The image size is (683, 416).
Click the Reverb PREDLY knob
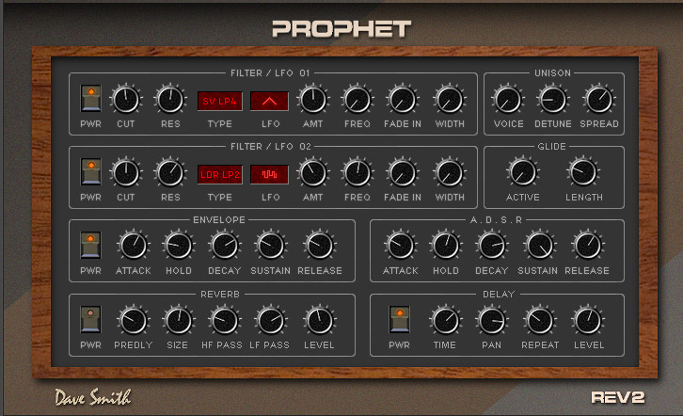pos(134,320)
